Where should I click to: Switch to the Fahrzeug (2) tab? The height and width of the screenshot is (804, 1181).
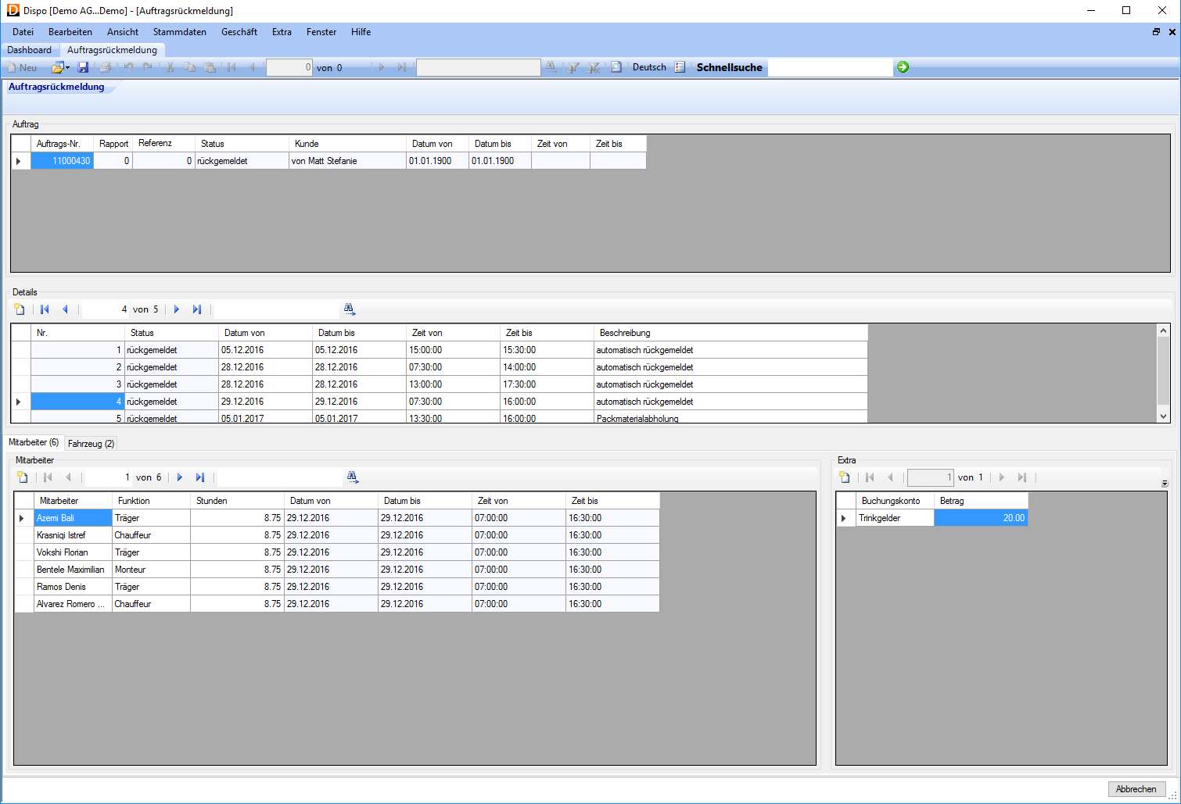pyautogui.click(x=92, y=444)
